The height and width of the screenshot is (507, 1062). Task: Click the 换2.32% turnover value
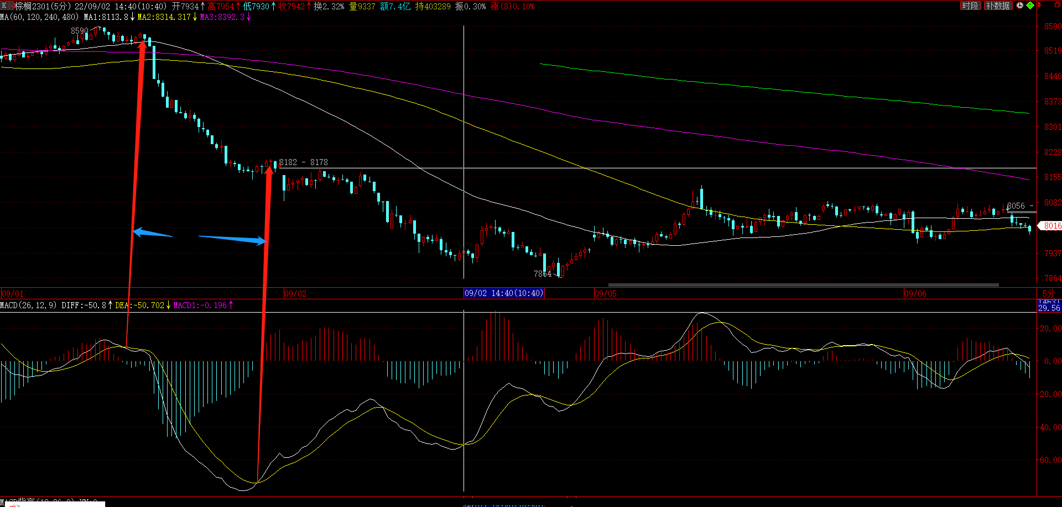click(329, 6)
